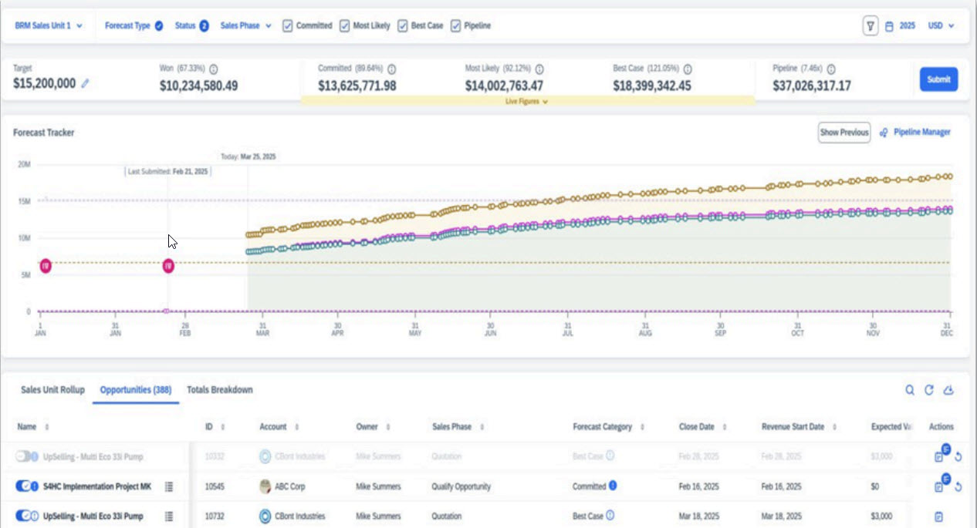Open details list icon for opportunity 10732

[x=169, y=516]
